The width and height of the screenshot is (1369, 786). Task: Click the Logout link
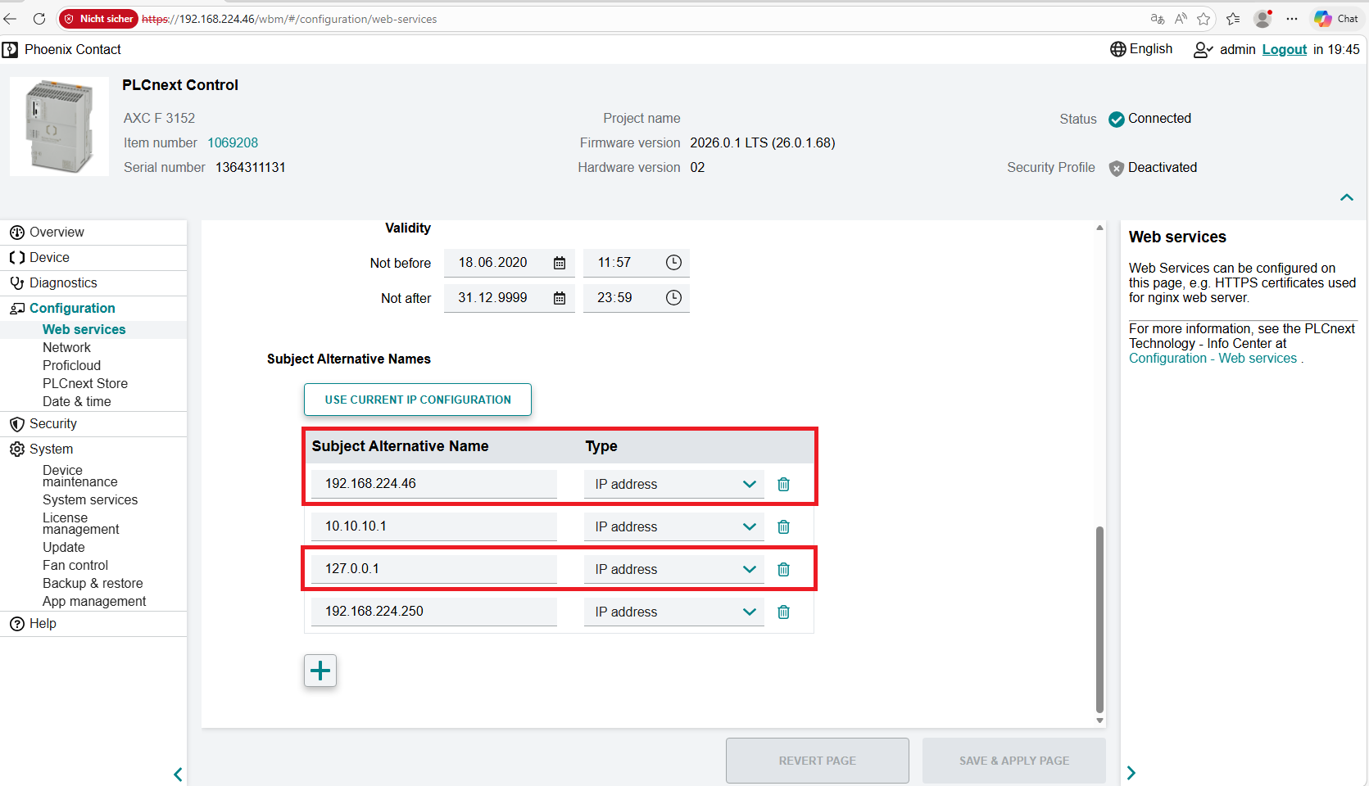[1284, 49]
